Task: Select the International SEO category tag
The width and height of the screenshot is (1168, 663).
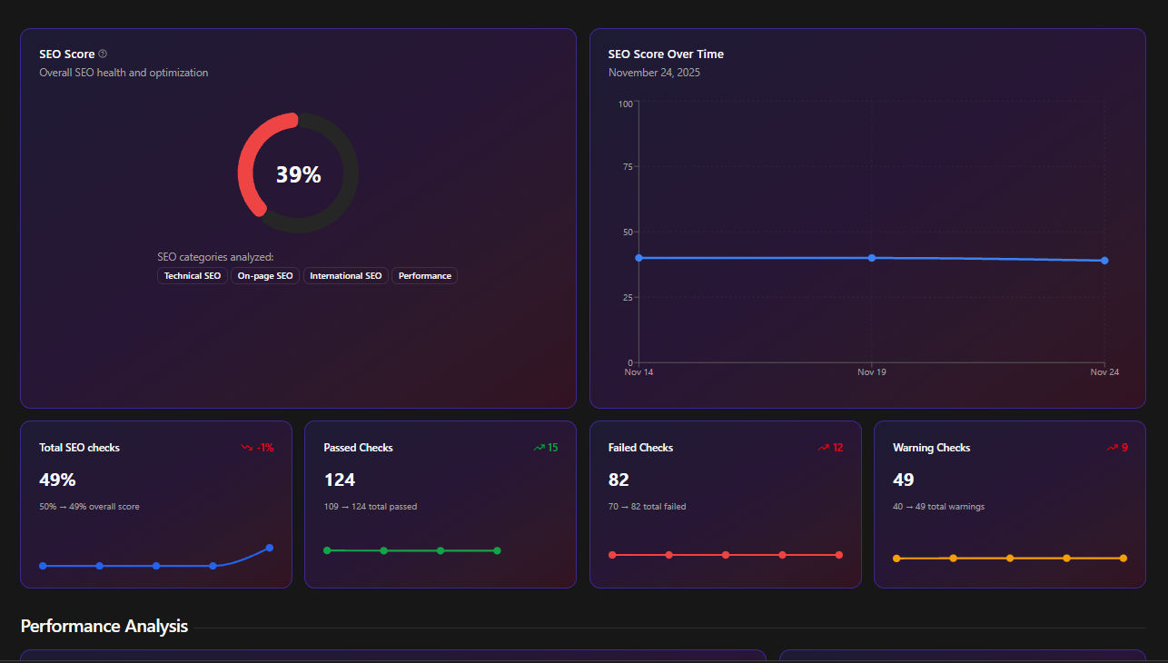Action: (x=346, y=276)
